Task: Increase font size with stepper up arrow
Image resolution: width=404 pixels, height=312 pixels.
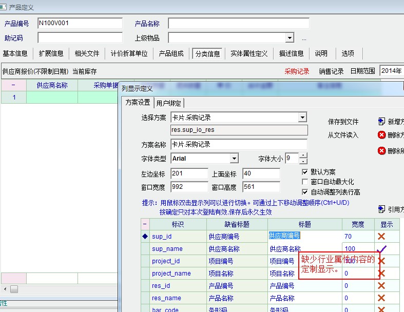Action: pyautogui.click(x=303, y=156)
